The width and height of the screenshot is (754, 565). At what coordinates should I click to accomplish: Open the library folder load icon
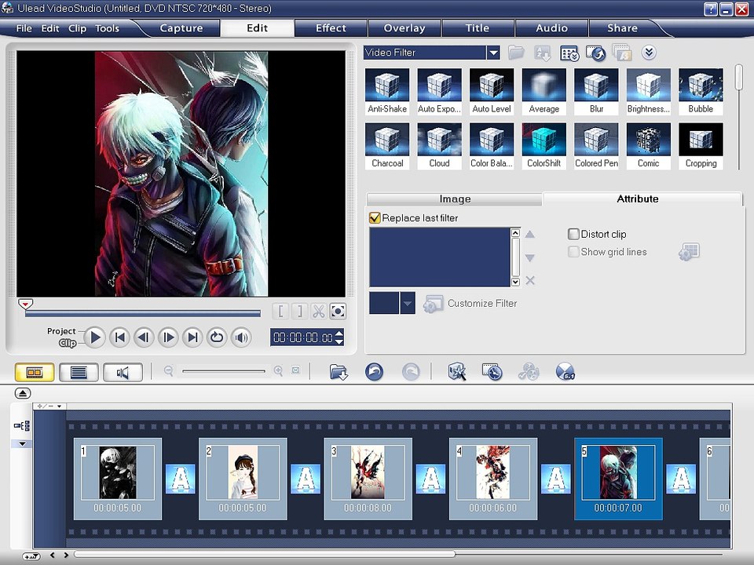[x=516, y=53]
